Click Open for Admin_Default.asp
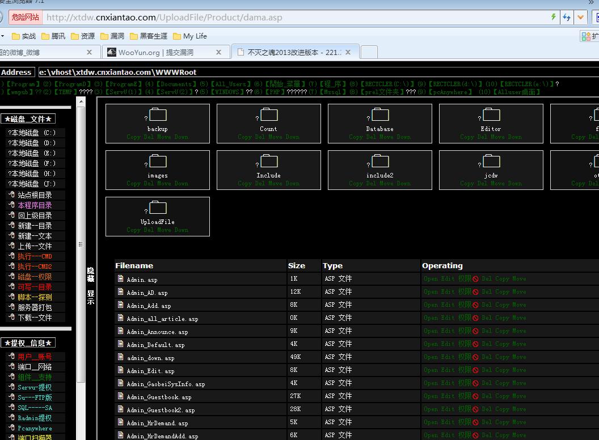Viewport: 599px width, 440px height. tap(431, 344)
